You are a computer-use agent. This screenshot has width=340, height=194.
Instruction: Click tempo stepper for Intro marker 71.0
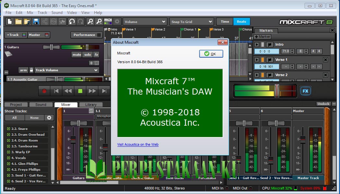point(292,51)
